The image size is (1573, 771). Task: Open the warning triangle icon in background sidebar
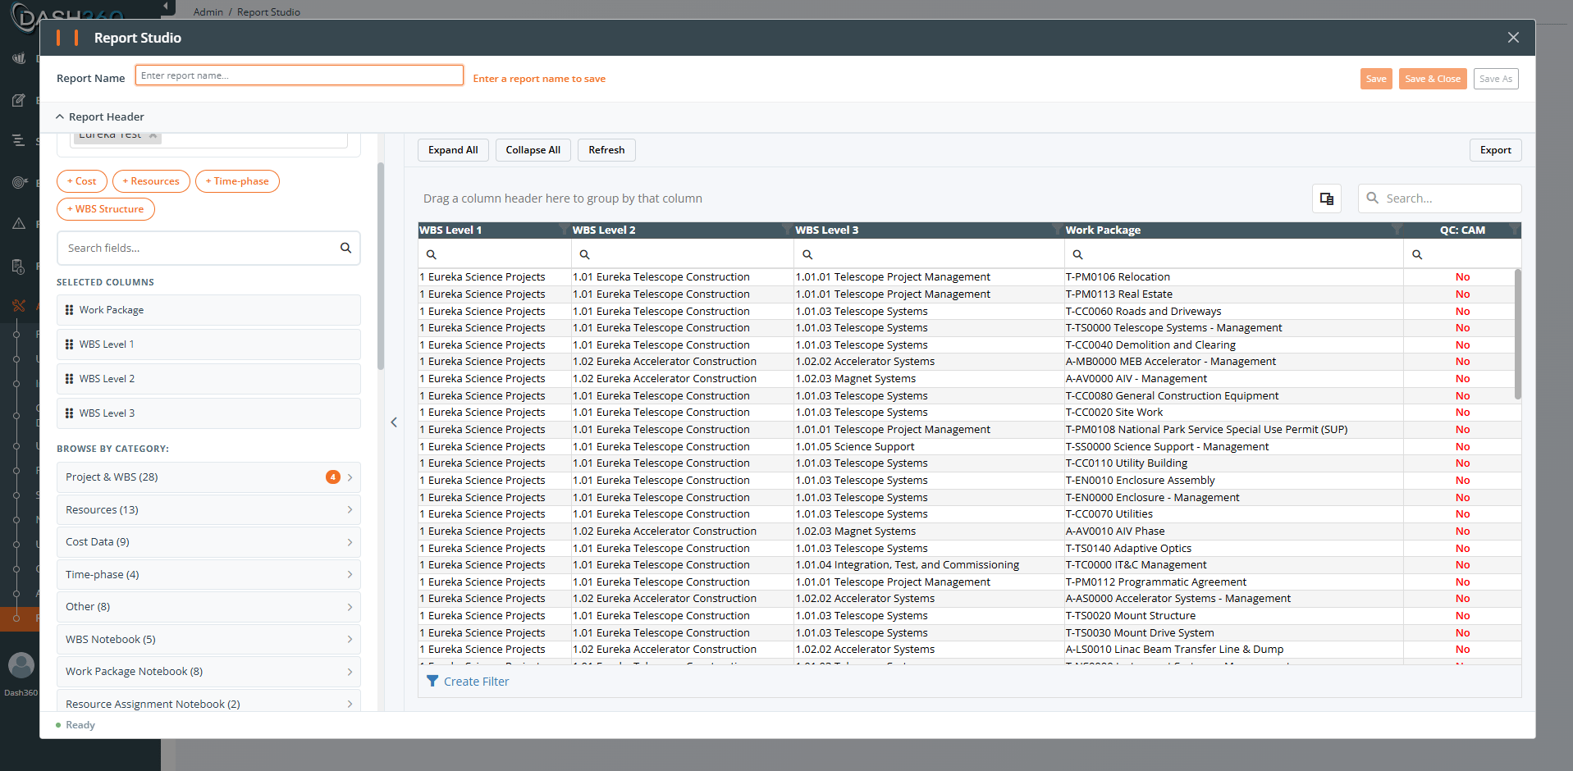tap(19, 223)
